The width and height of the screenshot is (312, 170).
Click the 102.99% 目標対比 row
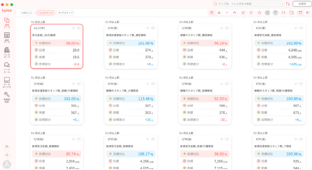click(279, 43)
